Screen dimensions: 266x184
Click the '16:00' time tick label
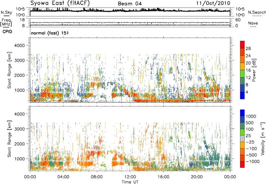tap(163, 177)
